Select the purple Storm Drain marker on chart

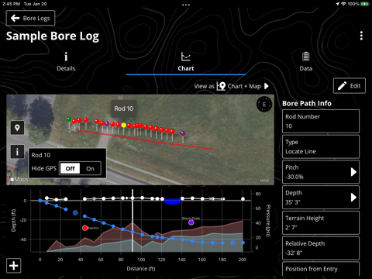191,222
